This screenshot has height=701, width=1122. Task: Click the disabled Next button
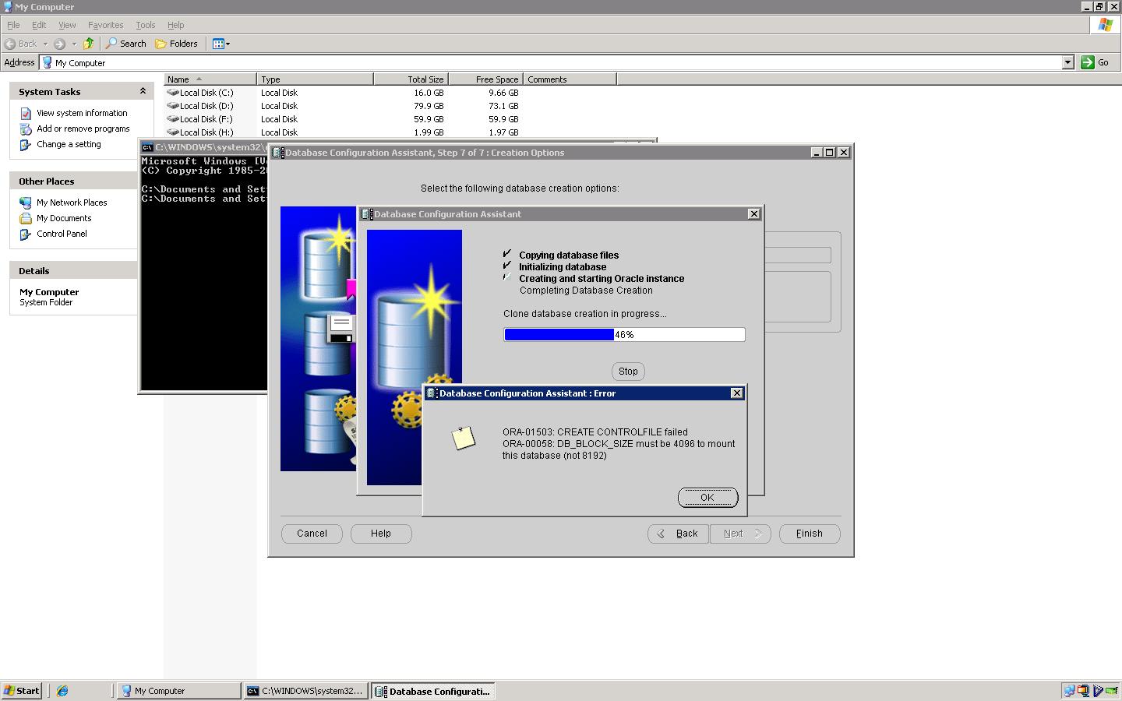point(740,534)
